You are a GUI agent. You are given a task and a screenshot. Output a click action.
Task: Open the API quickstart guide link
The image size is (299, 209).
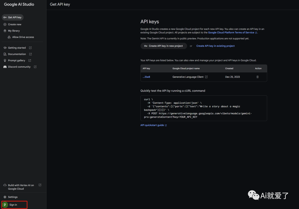tap(152, 125)
